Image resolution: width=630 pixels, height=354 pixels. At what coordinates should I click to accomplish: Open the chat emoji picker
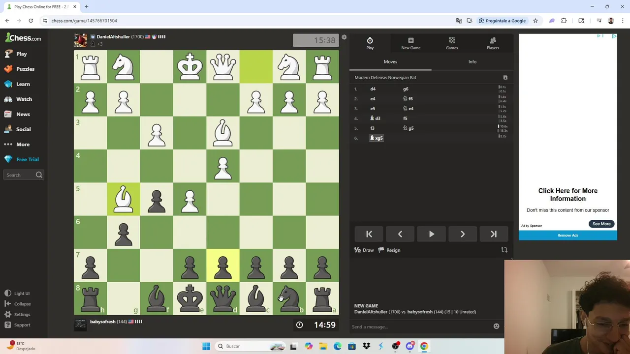[496, 326]
